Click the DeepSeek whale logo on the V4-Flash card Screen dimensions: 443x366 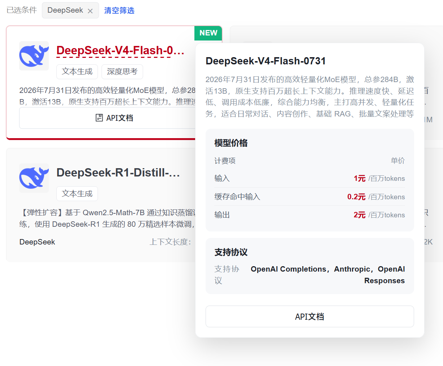coord(34,56)
